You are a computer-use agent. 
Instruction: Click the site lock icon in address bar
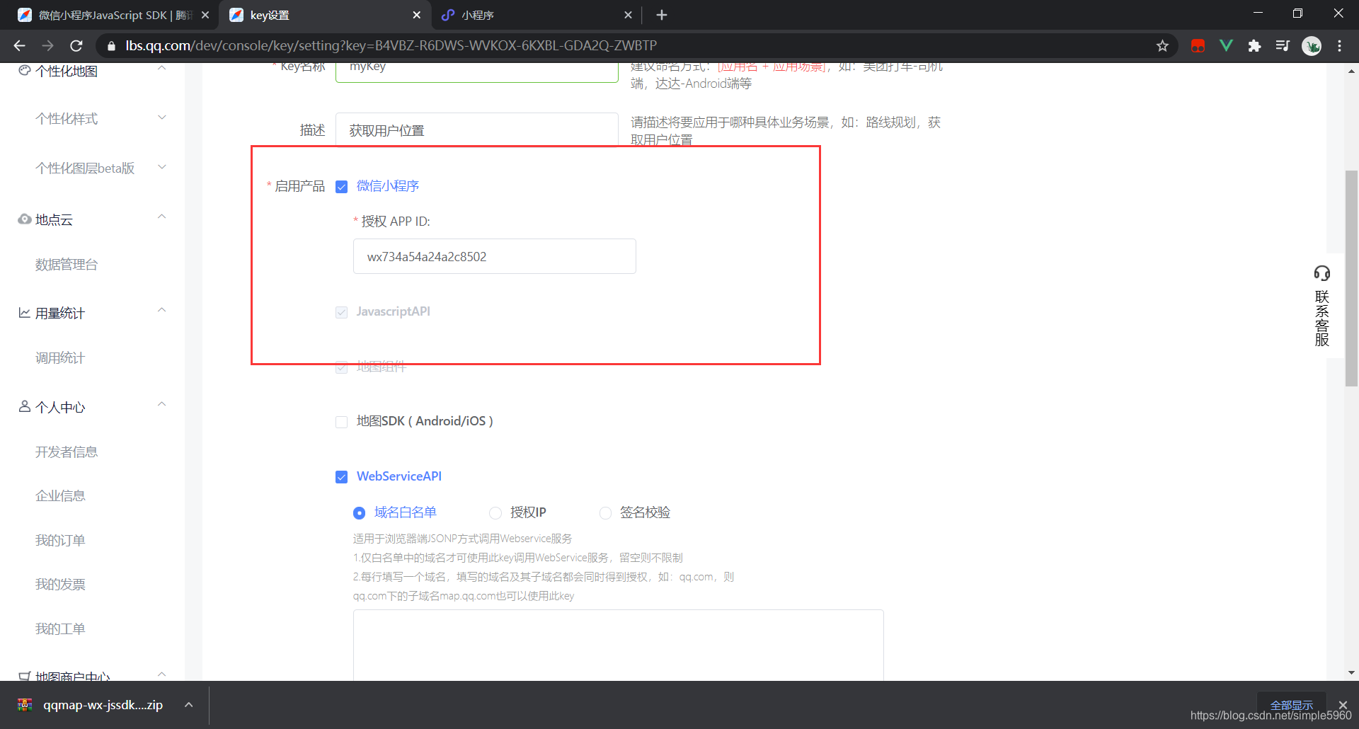point(111,46)
